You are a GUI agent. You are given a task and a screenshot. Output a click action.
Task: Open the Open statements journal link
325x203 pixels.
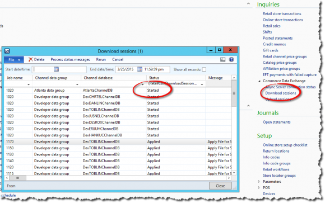tap(276, 122)
